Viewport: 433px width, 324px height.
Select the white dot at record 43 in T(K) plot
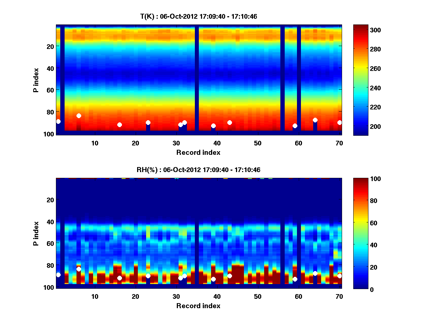(x=229, y=122)
